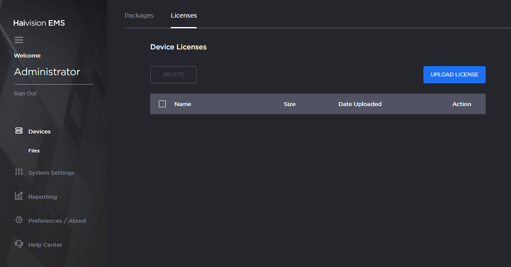Open Preferences / About via the gear icon
This screenshot has width=511, height=267.
point(19,220)
